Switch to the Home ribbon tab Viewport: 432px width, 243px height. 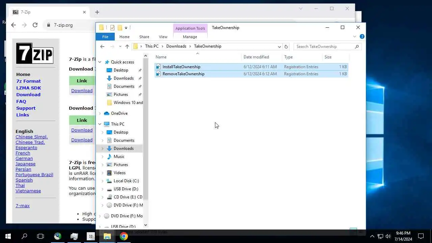[x=124, y=37]
